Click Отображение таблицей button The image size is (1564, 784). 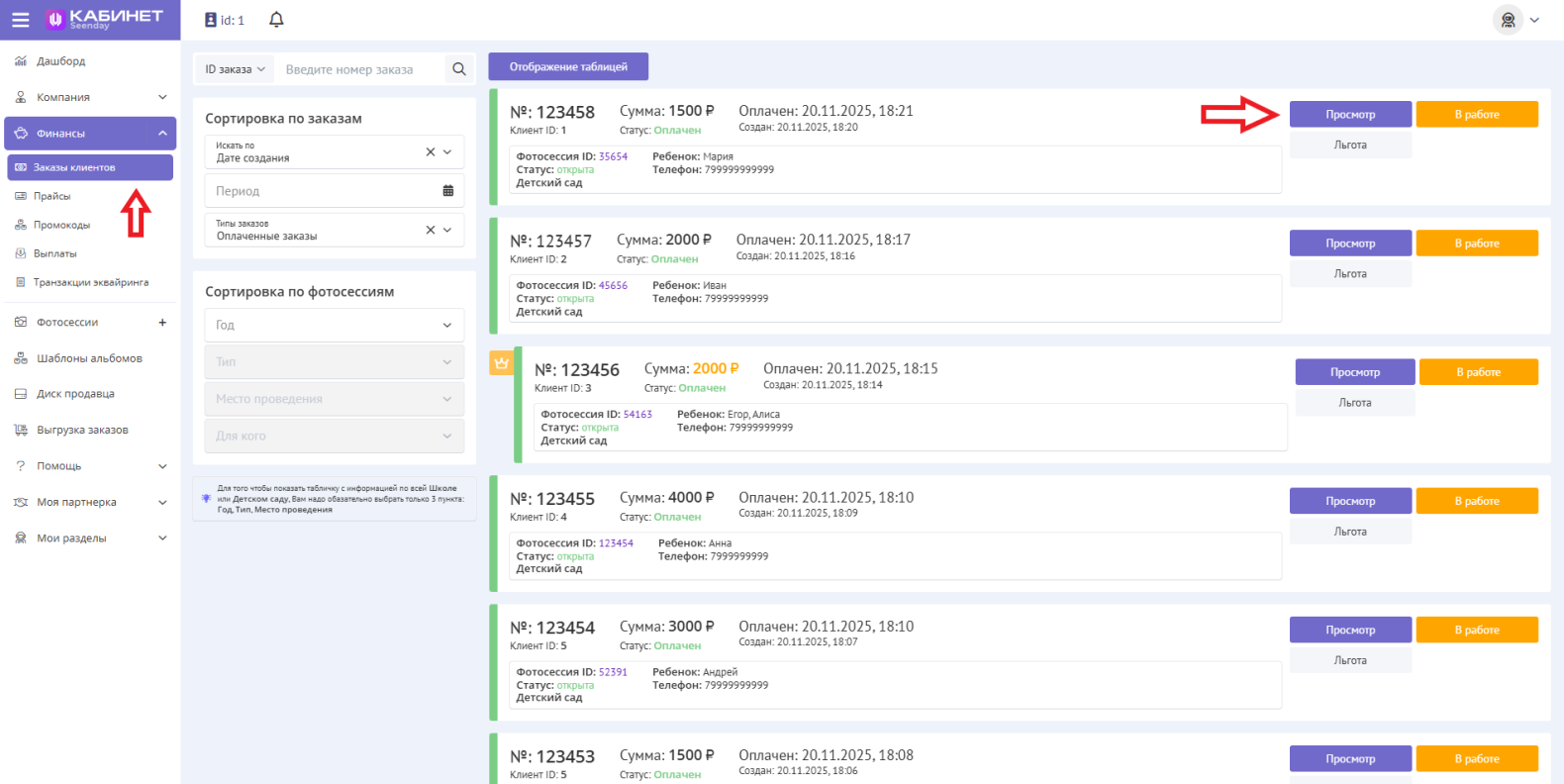coord(568,67)
